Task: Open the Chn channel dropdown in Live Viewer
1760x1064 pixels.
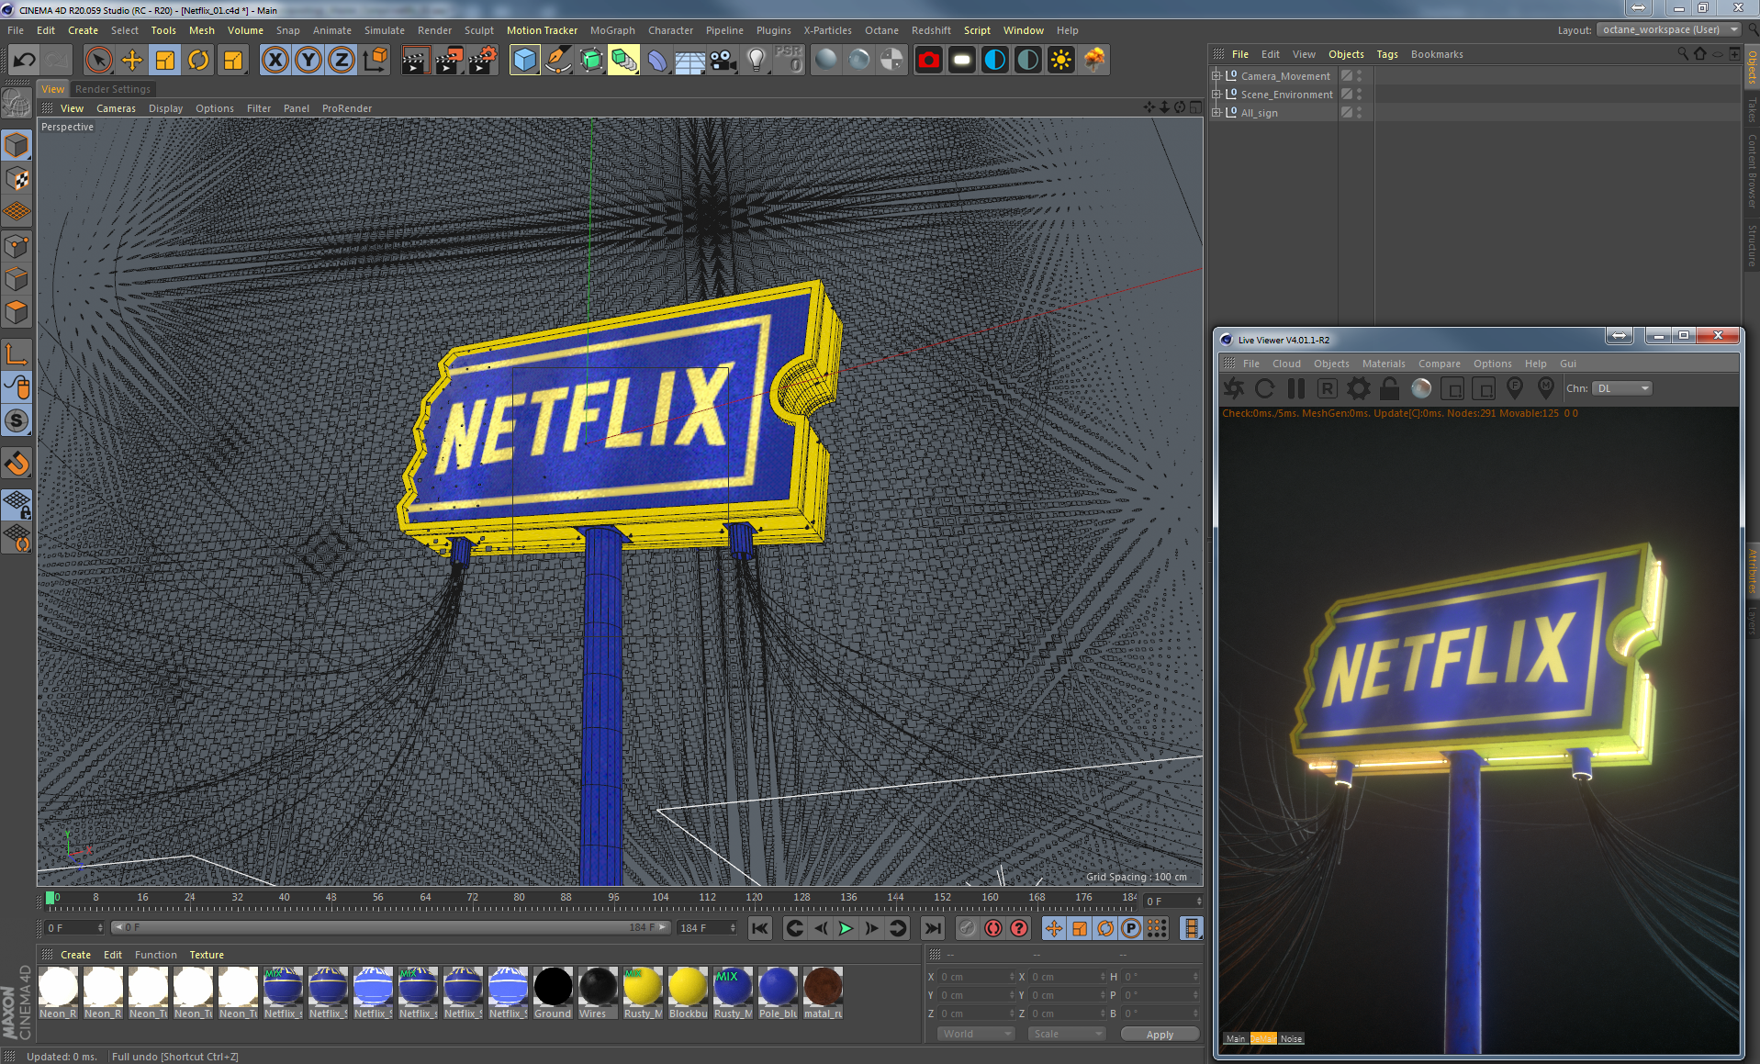Action: pyautogui.click(x=1621, y=387)
